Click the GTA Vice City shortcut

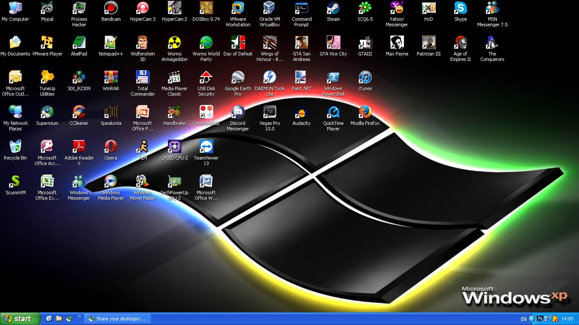pos(333,43)
